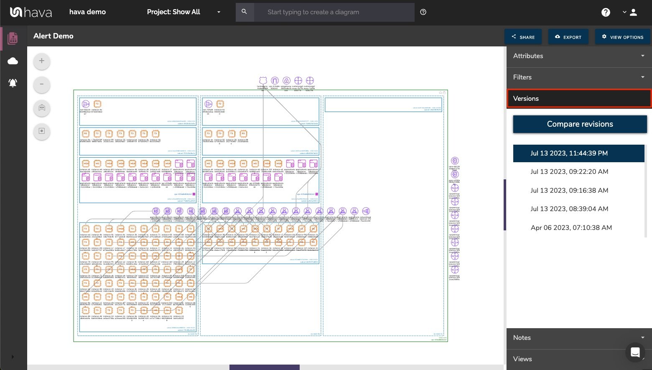Expand the Notes section

click(x=579, y=338)
